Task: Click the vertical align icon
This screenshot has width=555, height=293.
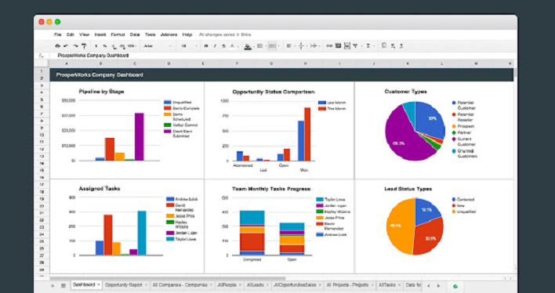Action: 301,45
